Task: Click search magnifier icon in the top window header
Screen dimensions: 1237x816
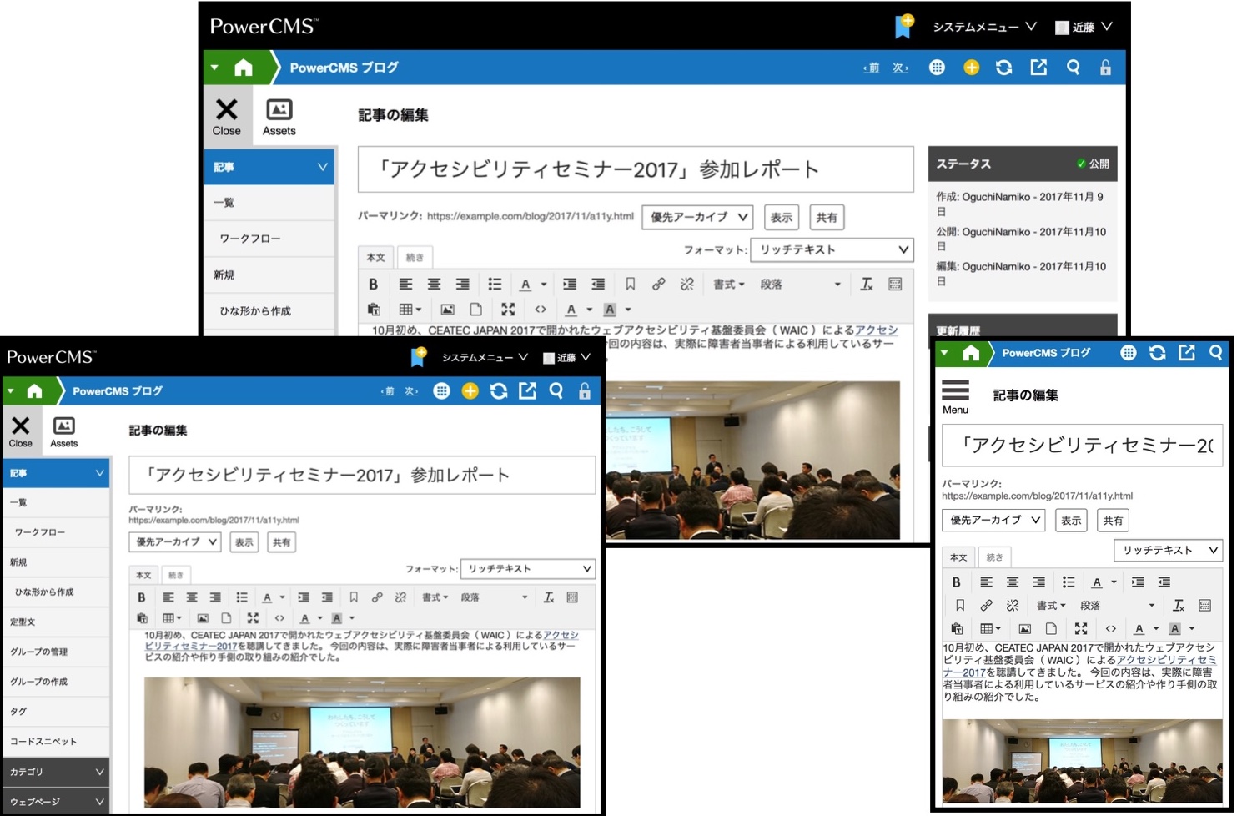Action: point(1073,68)
